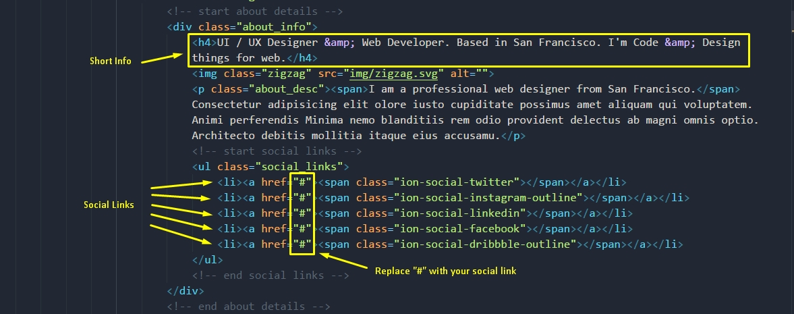Place cursor on the facebook link href "#"
The image size is (794, 314).
[302, 229]
